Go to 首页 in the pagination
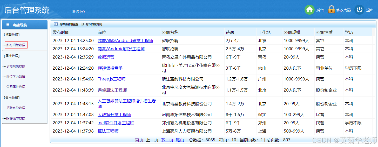Image resolution: width=378 pixels, height=147 pixels. pos(139,140)
